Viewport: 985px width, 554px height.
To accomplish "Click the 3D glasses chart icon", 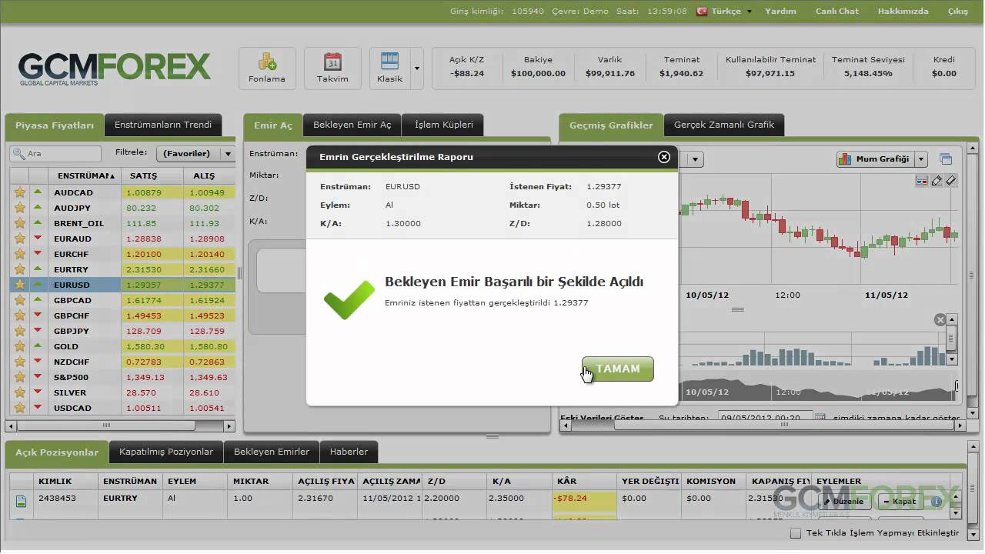I will (x=922, y=181).
